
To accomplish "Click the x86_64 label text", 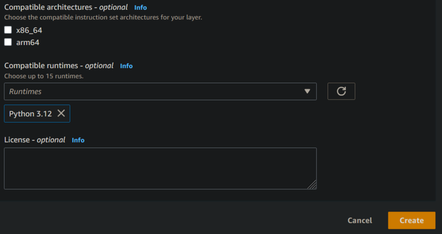I will click(x=29, y=30).
